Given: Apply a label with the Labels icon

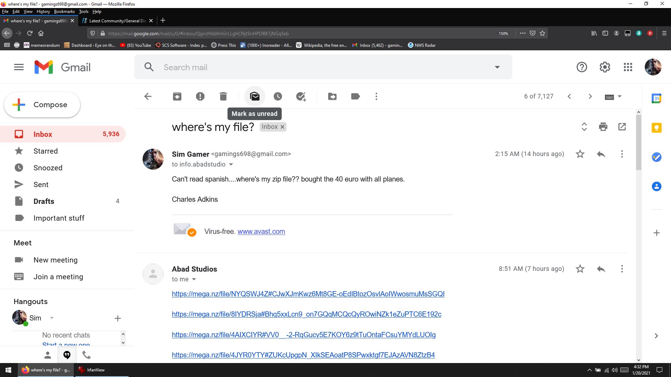Looking at the screenshot, I should (355, 96).
